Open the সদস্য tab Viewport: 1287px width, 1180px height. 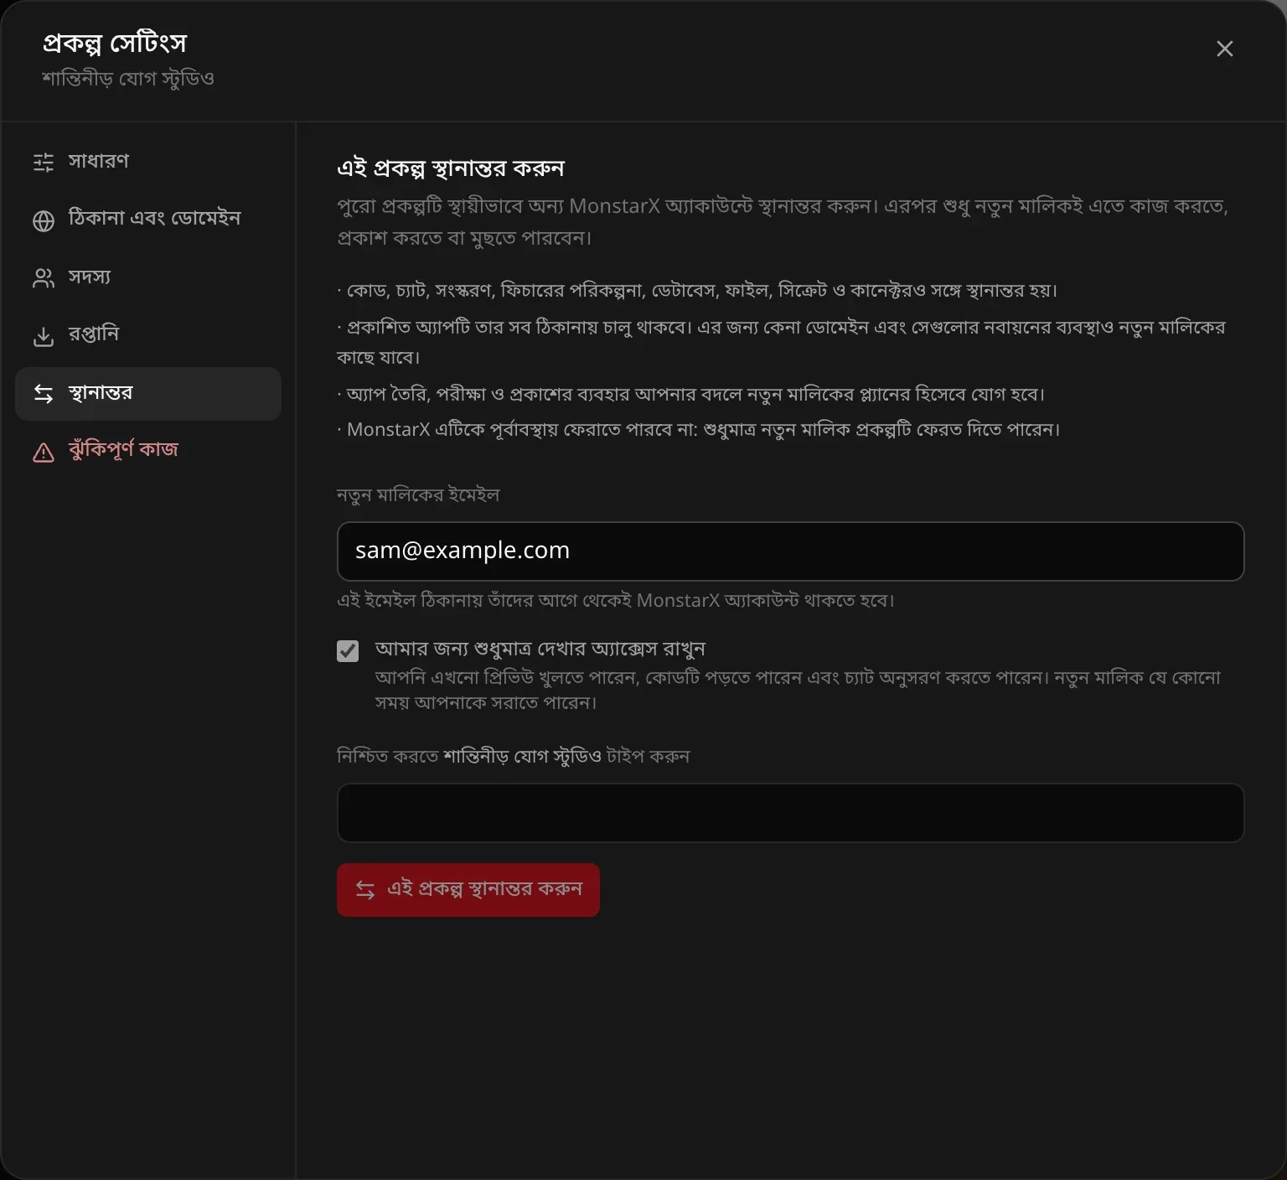(x=148, y=277)
